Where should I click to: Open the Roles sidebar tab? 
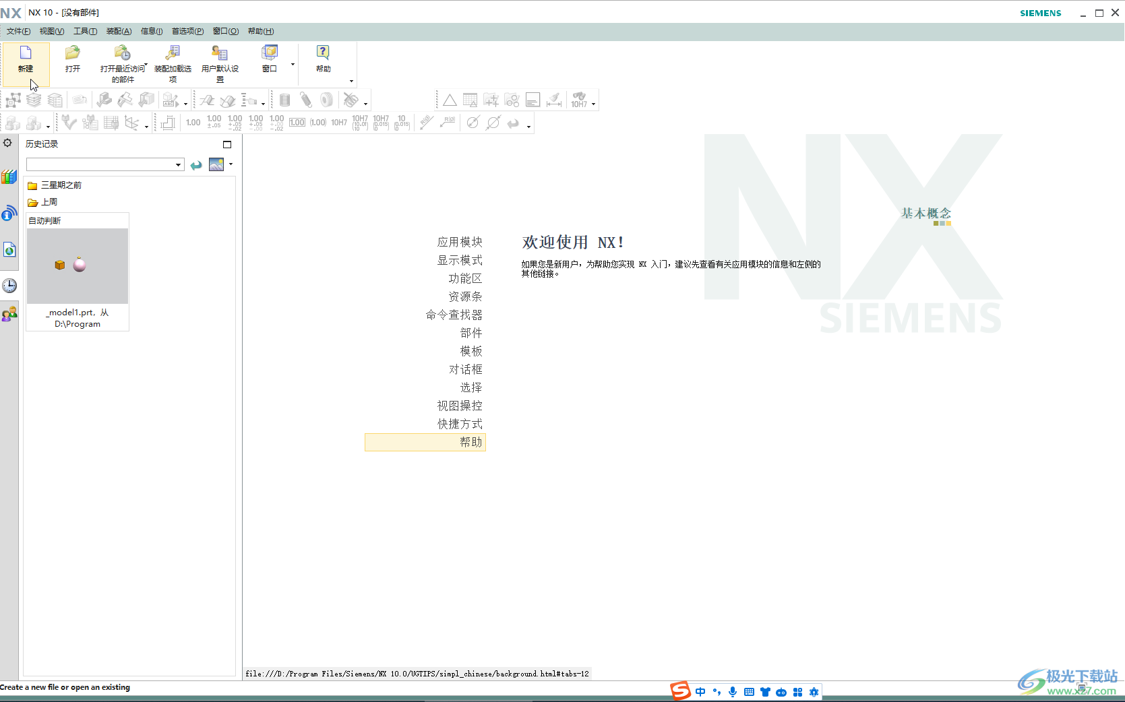(9, 314)
